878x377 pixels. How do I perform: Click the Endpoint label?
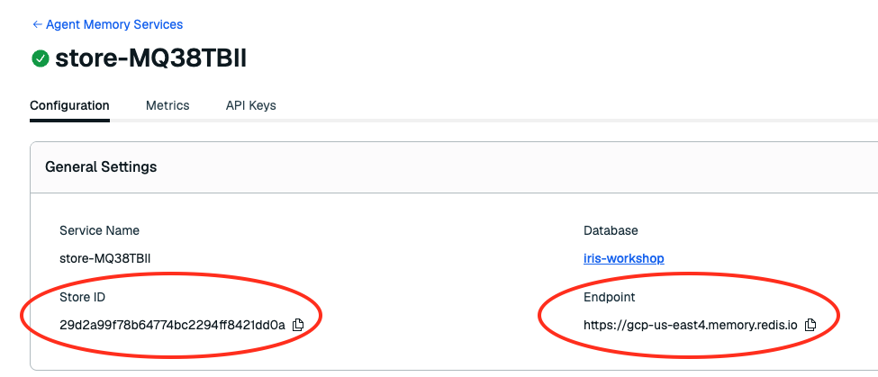610,297
